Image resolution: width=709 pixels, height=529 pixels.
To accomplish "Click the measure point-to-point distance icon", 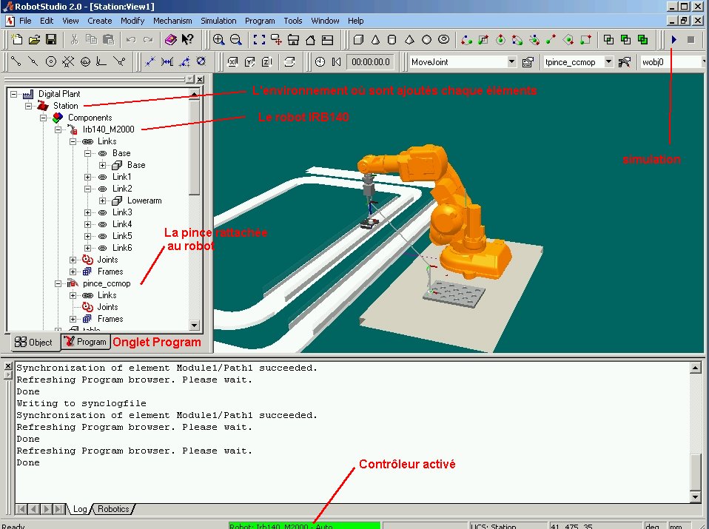I will [150, 61].
